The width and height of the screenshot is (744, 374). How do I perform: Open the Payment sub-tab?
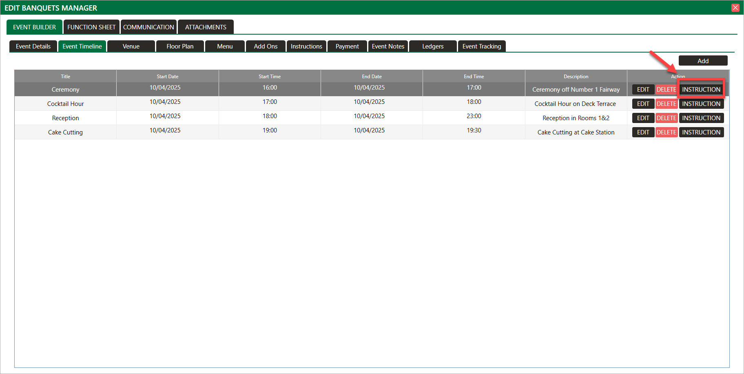(347, 46)
